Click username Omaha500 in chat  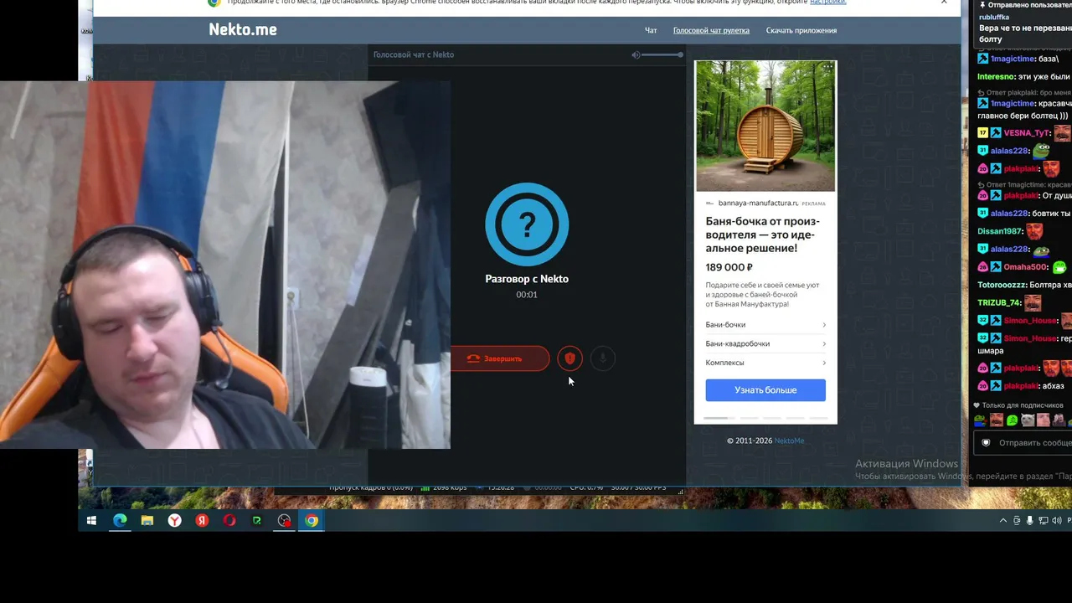pos(1026,267)
